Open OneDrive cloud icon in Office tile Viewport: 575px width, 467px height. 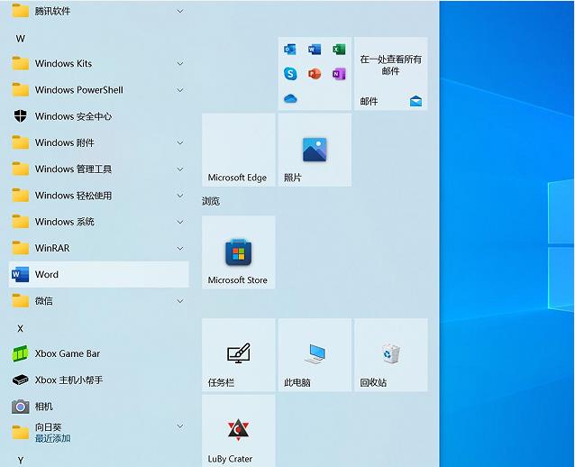click(290, 98)
